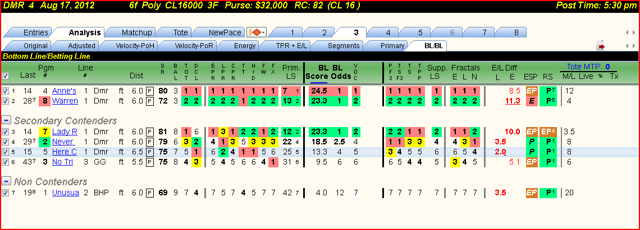Click the EP4 running style badge for Lady R
640x230 pixels.
[548, 132]
